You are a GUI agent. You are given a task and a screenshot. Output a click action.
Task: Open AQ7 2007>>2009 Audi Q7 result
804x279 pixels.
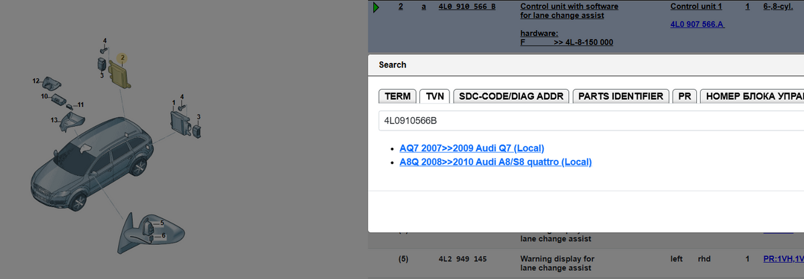[x=472, y=148]
